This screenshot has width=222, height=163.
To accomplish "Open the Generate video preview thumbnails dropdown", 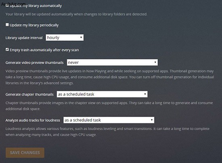I will (112, 63).
